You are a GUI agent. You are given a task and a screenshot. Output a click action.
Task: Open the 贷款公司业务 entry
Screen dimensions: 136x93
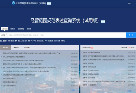89,67
